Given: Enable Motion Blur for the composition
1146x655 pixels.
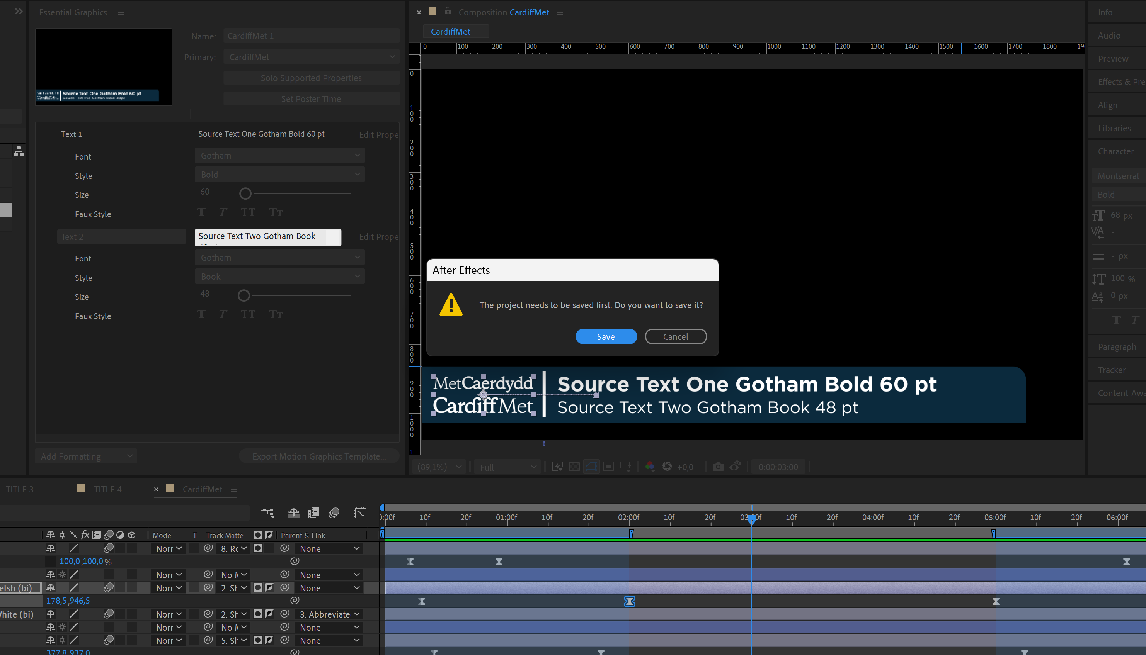Looking at the screenshot, I should [334, 513].
